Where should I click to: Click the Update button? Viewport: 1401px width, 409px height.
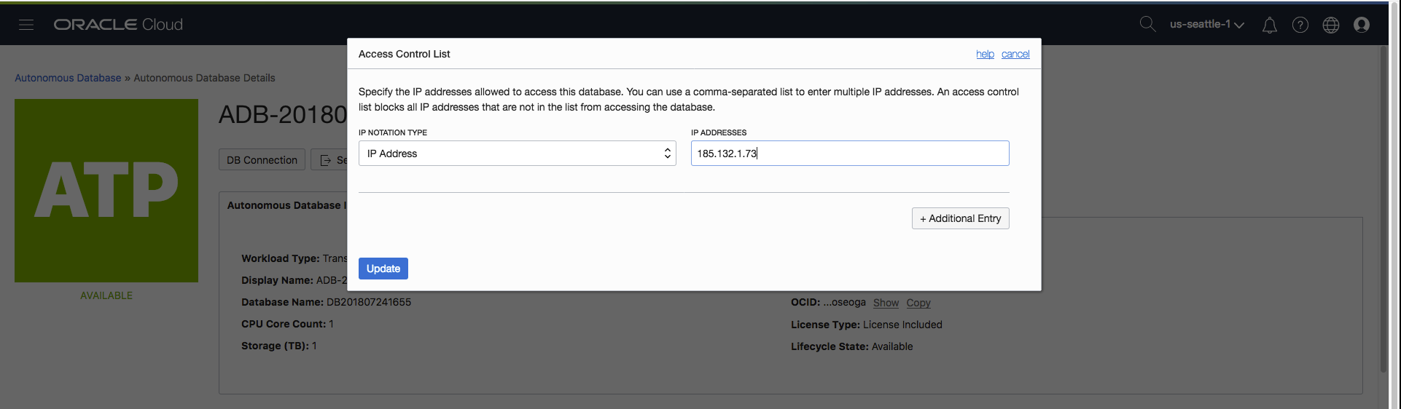tap(383, 269)
